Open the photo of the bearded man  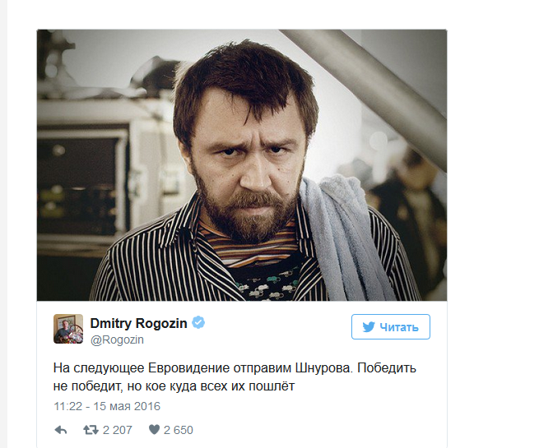242,165
